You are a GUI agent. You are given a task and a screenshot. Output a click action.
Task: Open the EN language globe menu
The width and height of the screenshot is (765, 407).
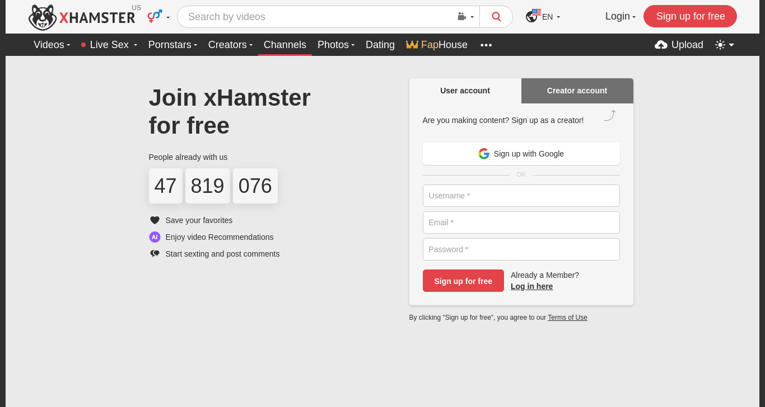(543, 17)
